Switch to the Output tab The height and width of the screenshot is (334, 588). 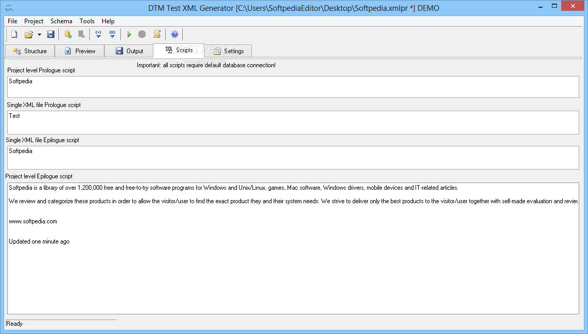coord(129,51)
